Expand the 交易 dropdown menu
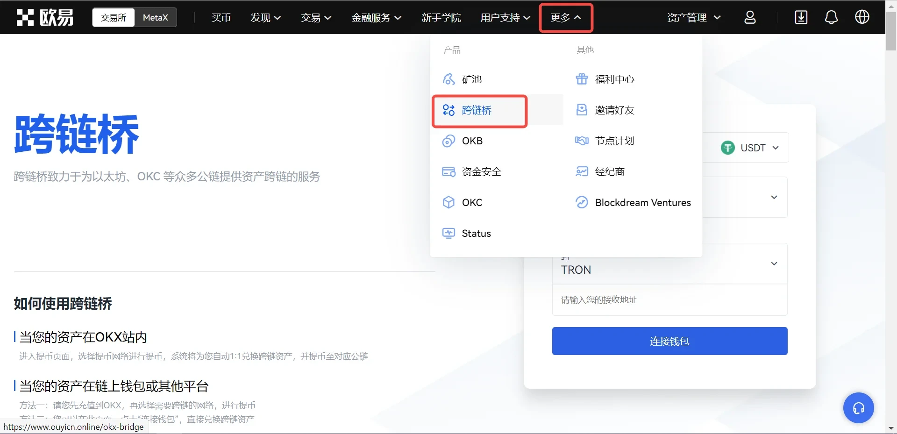Screen dimensions: 897x434 click(x=316, y=17)
